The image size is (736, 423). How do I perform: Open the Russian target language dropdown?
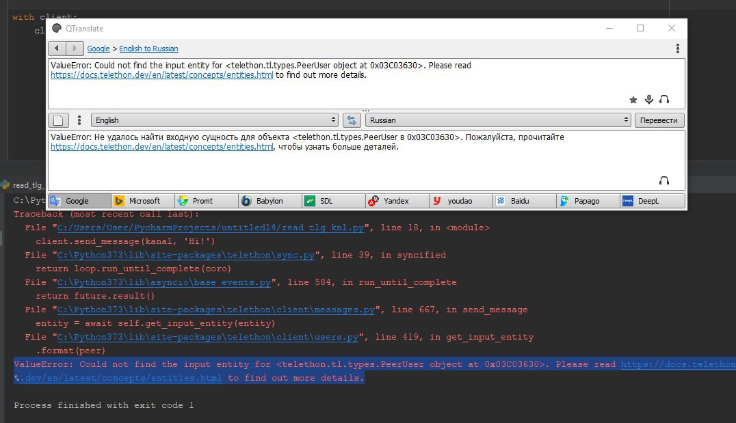(498, 120)
